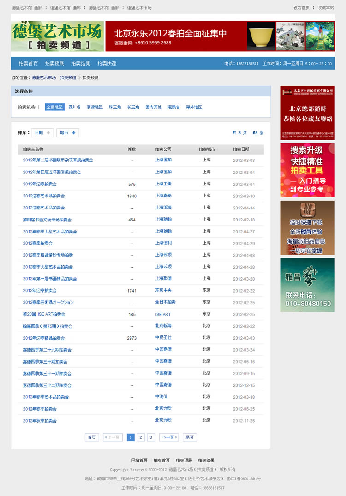The height and width of the screenshot is (496, 346).
Task: Filter auctions by 港澳台 region
Action: click(x=173, y=107)
